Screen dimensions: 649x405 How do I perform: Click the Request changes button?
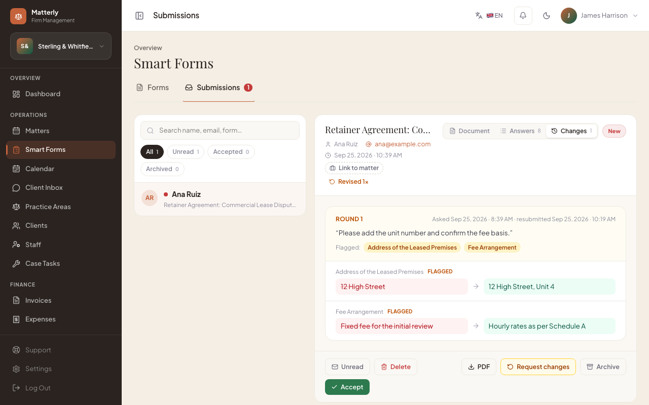538,367
